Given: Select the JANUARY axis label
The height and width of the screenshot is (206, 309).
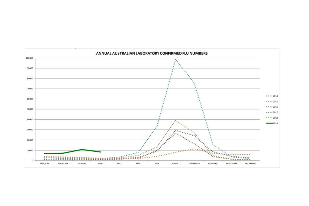Looking at the screenshot, I should click(x=44, y=164).
